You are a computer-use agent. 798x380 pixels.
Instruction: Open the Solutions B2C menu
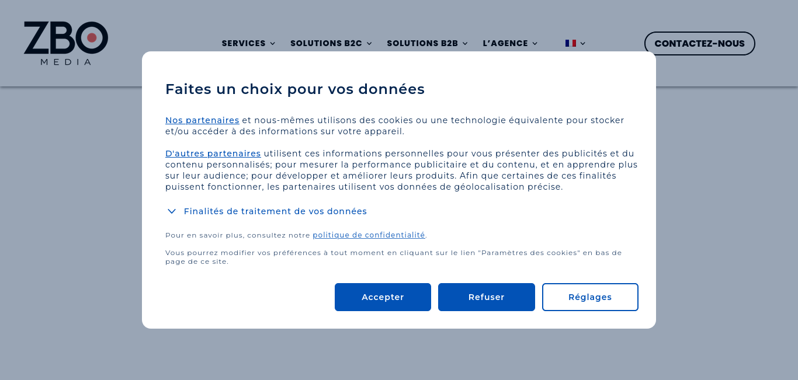click(x=331, y=44)
